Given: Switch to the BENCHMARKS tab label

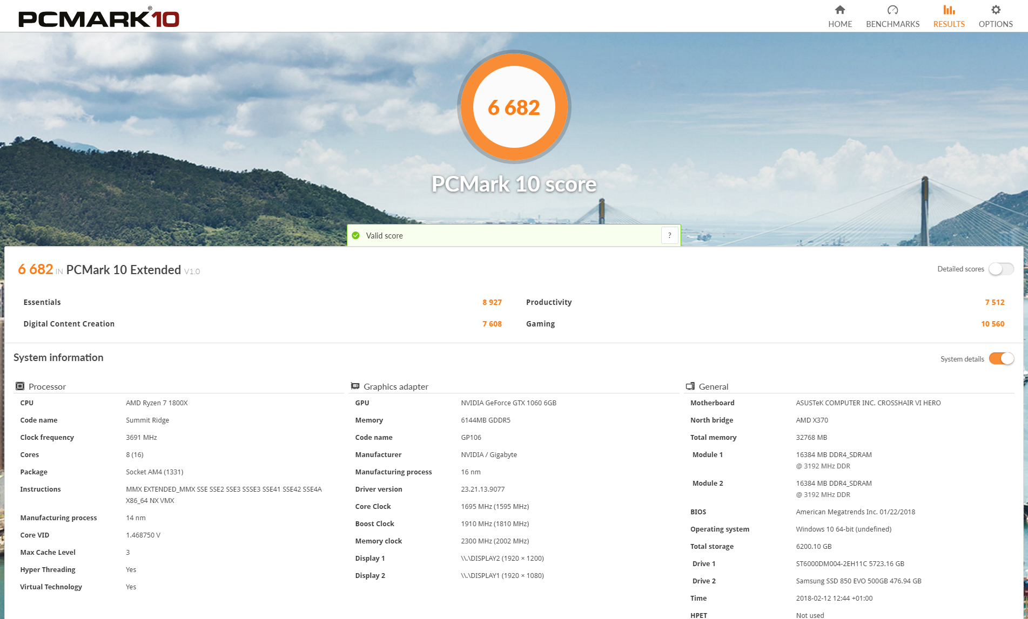Looking at the screenshot, I should pyautogui.click(x=892, y=24).
